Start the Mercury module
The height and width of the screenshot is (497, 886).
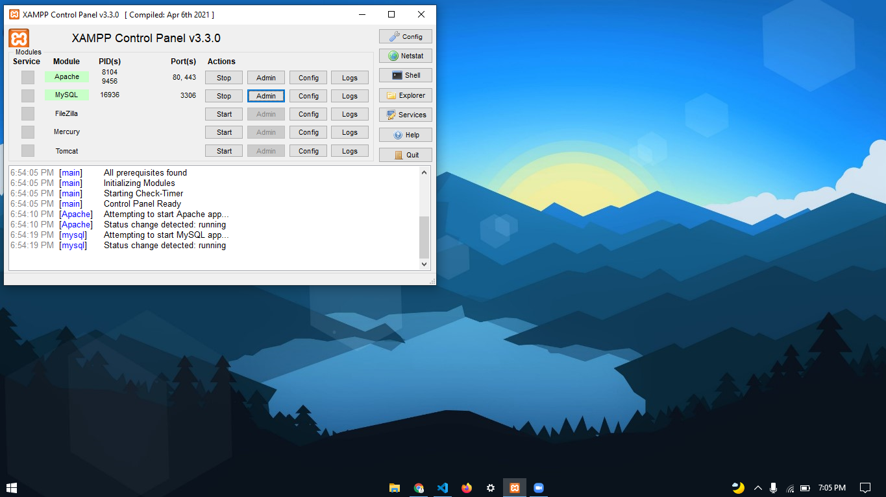pyautogui.click(x=224, y=132)
